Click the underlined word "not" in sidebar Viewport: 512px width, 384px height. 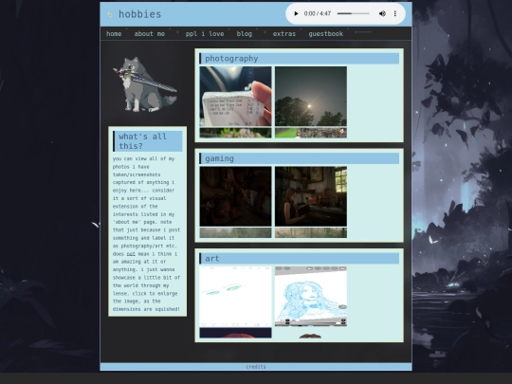pyautogui.click(x=131, y=254)
